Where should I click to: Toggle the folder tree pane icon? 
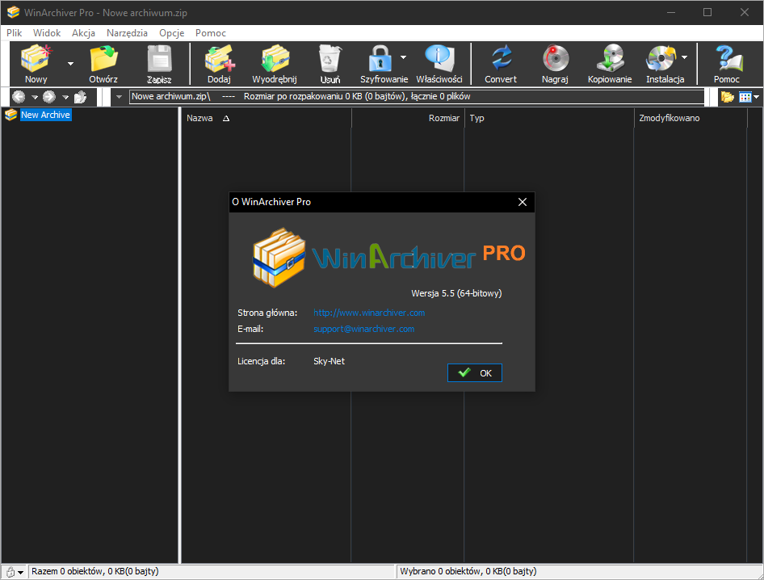click(x=728, y=96)
